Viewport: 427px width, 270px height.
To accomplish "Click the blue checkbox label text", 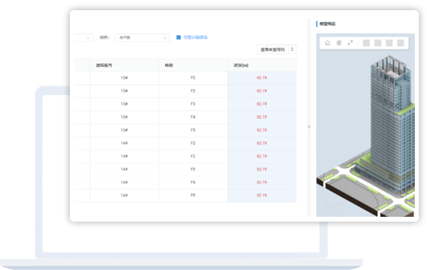I will click(x=195, y=37).
